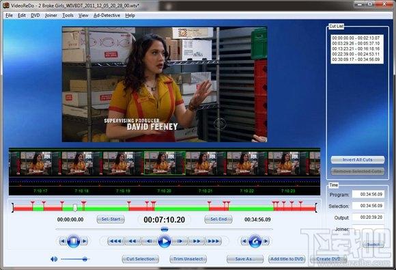This screenshot has height=270, width=396.
Task: Click the double-arrow fast forward button
Action: click(197, 241)
